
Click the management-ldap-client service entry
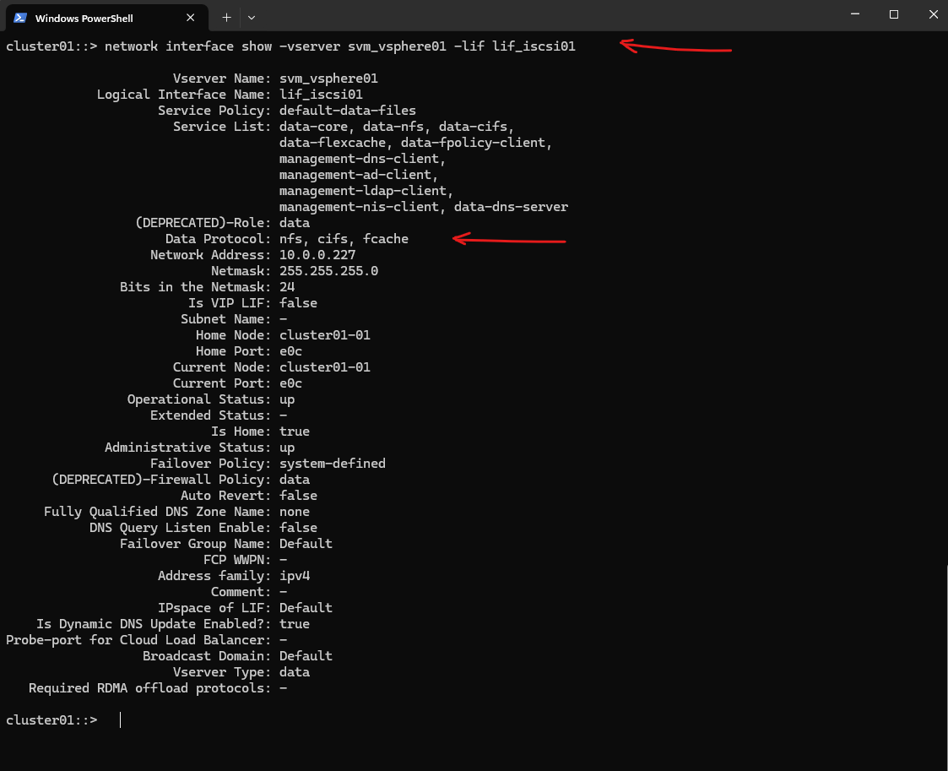(x=364, y=191)
